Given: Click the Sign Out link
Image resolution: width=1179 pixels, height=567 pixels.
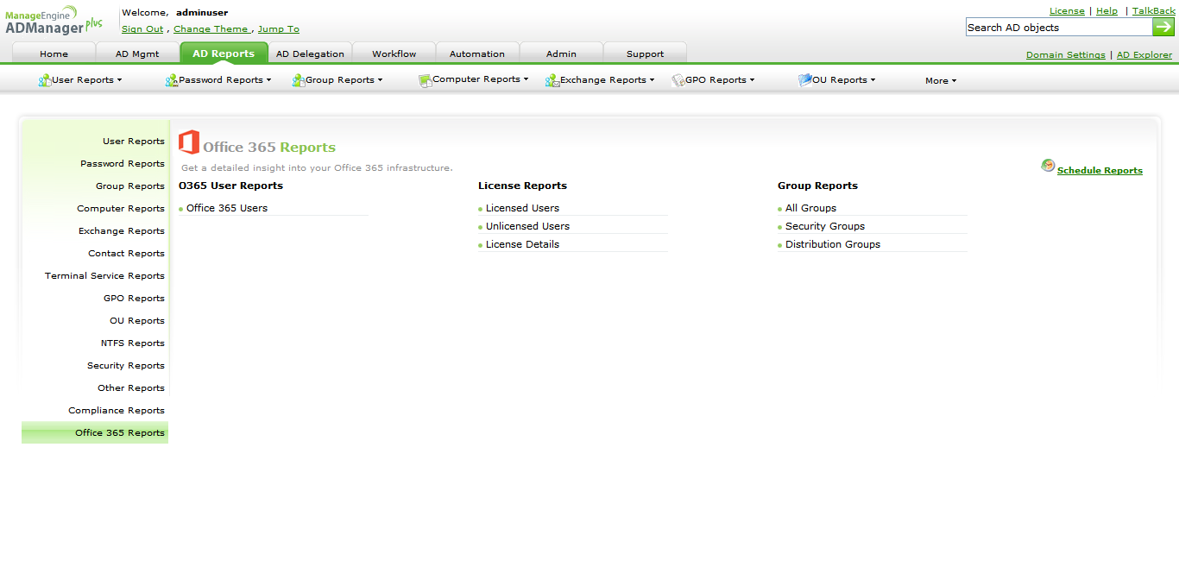Looking at the screenshot, I should click(x=142, y=29).
